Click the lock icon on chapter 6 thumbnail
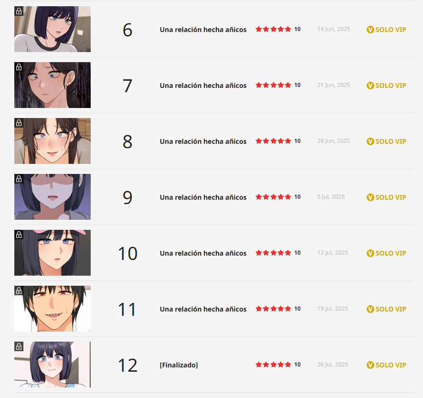 pos(19,11)
